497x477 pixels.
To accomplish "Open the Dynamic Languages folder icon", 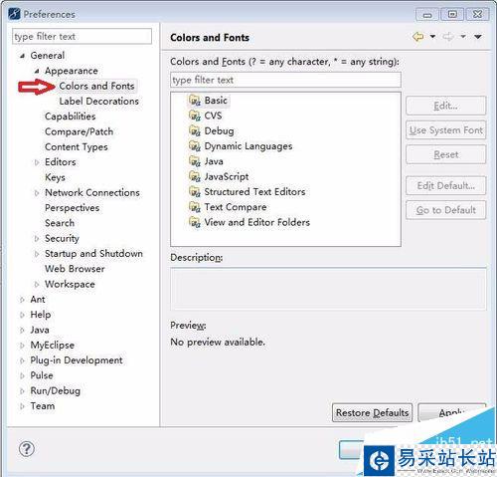I will [x=195, y=145].
